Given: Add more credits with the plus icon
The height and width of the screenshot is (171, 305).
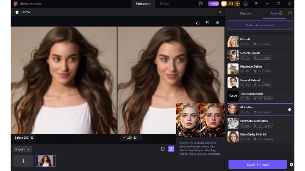Looking at the screenshot, I should [x=237, y=4].
